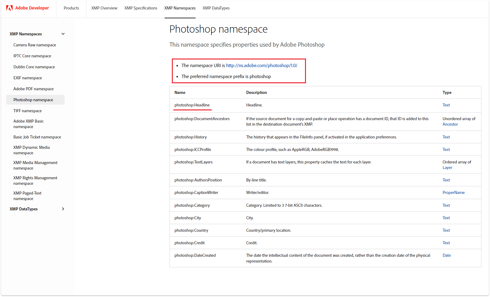Open the Products menu

tap(71, 8)
